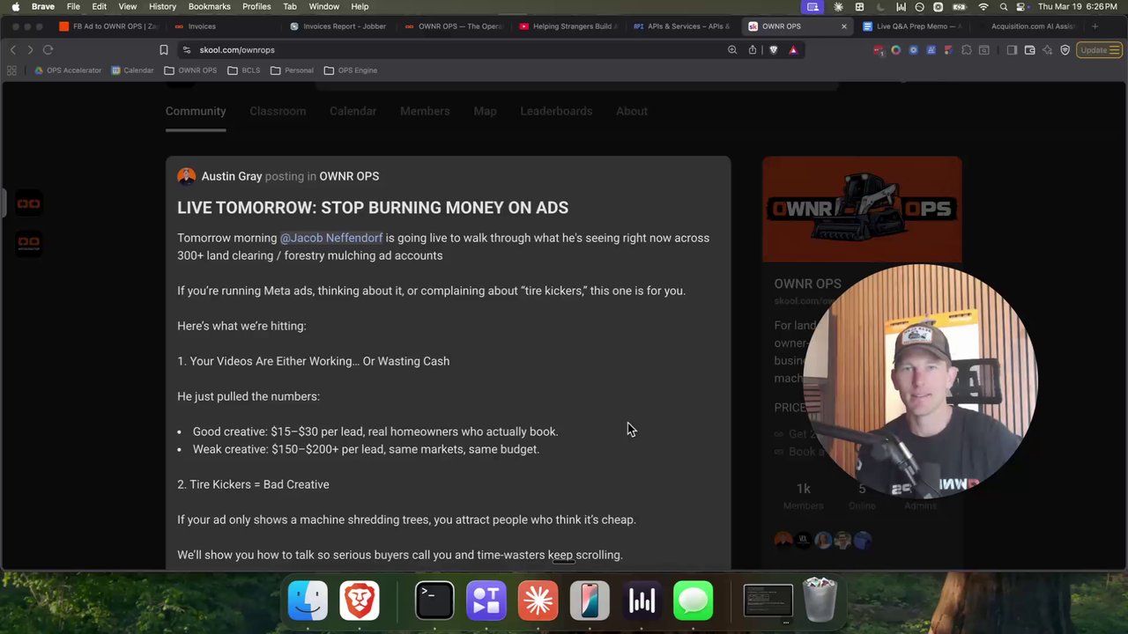
Task: Click the bookmark flag beside the address bar
Action: pos(164,50)
